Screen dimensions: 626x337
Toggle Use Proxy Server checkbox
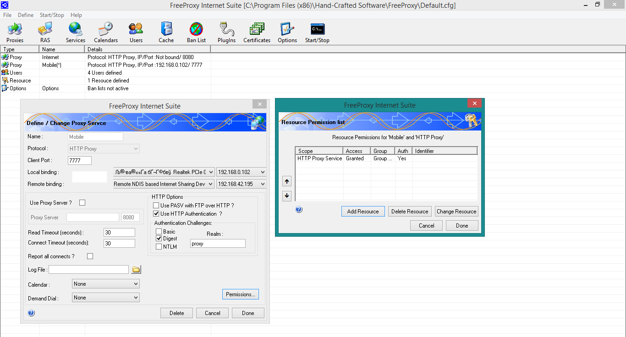click(x=82, y=203)
